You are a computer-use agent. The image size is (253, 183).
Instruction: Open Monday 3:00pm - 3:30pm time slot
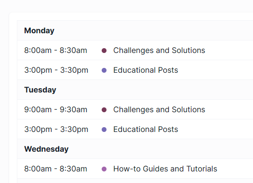(56, 70)
